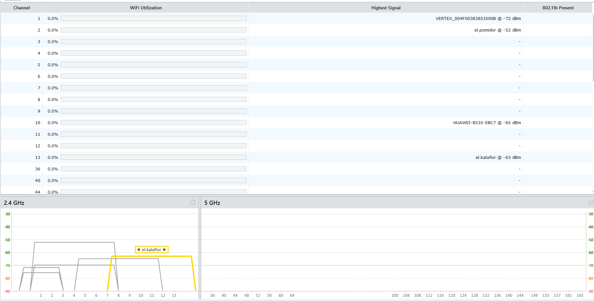Click channel number 10 in the table
This screenshot has height=301, width=594.
tap(38, 123)
